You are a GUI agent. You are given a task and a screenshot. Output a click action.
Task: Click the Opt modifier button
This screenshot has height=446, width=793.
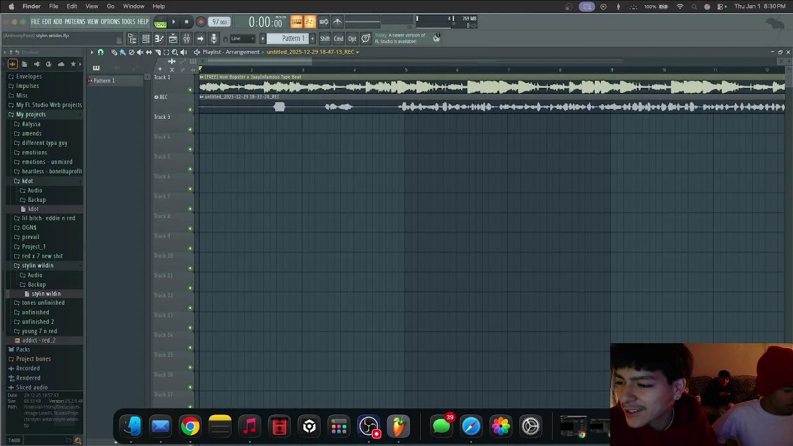point(352,38)
